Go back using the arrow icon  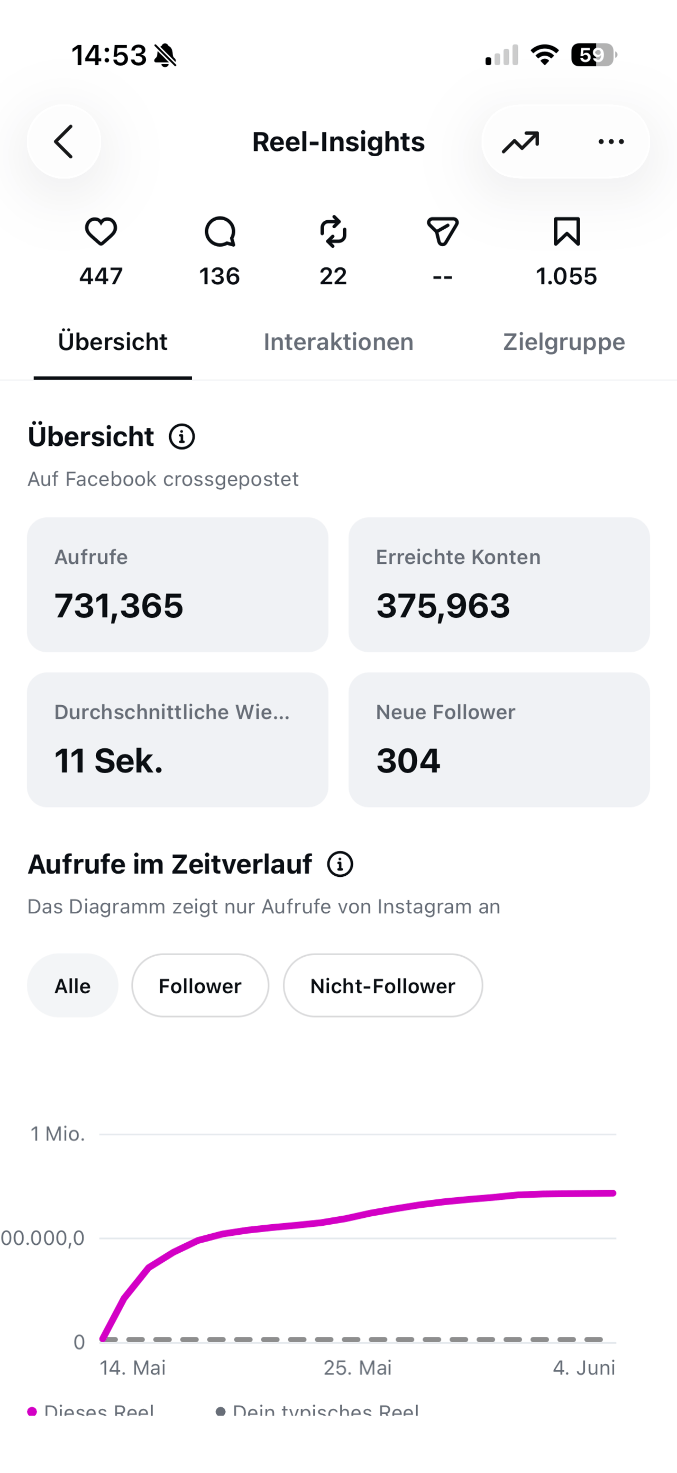[x=64, y=141]
